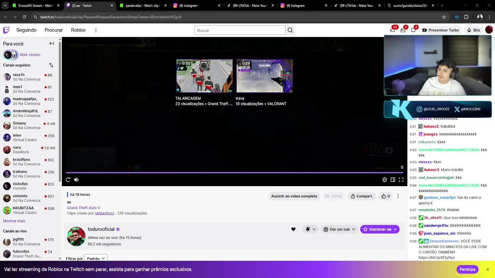Click the address bar URL
The image size is (495, 278).
click(x=111, y=17)
